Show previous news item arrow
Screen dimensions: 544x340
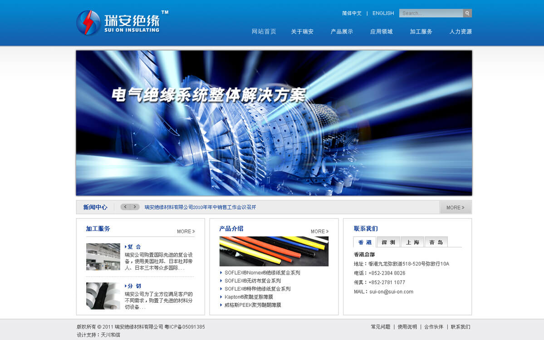(x=125, y=207)
